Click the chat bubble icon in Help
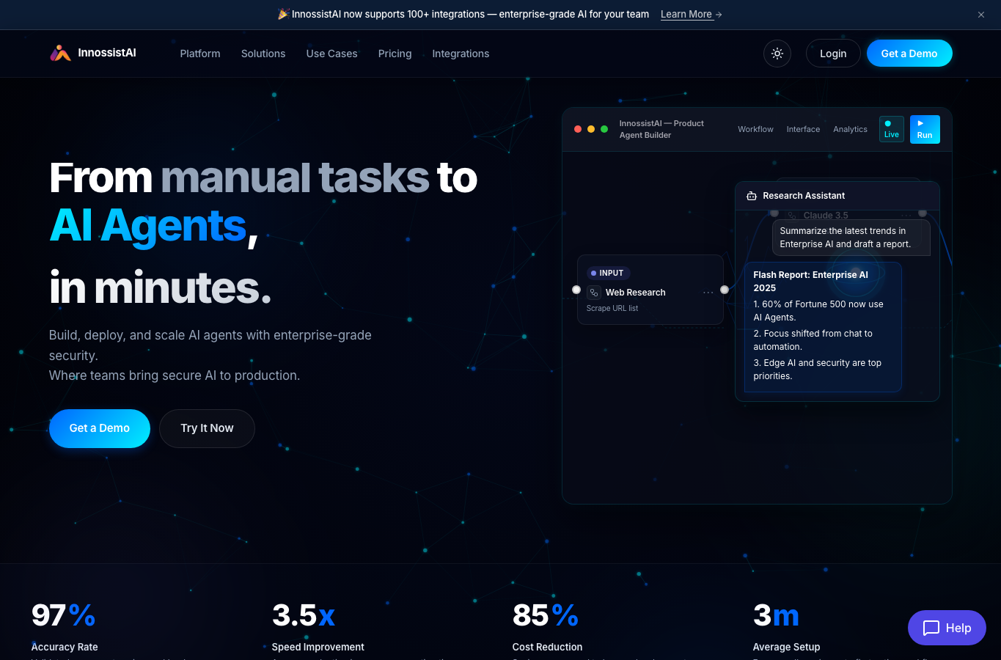 [x=931, y=628]
